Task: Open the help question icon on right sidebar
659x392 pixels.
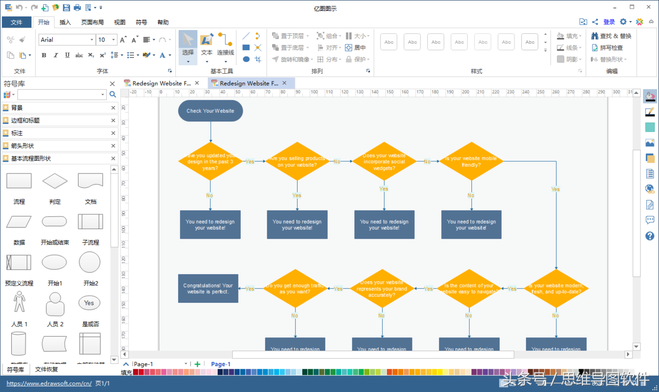Action: (649, 236)
